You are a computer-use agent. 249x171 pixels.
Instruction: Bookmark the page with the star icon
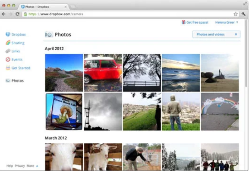[236, 14]
